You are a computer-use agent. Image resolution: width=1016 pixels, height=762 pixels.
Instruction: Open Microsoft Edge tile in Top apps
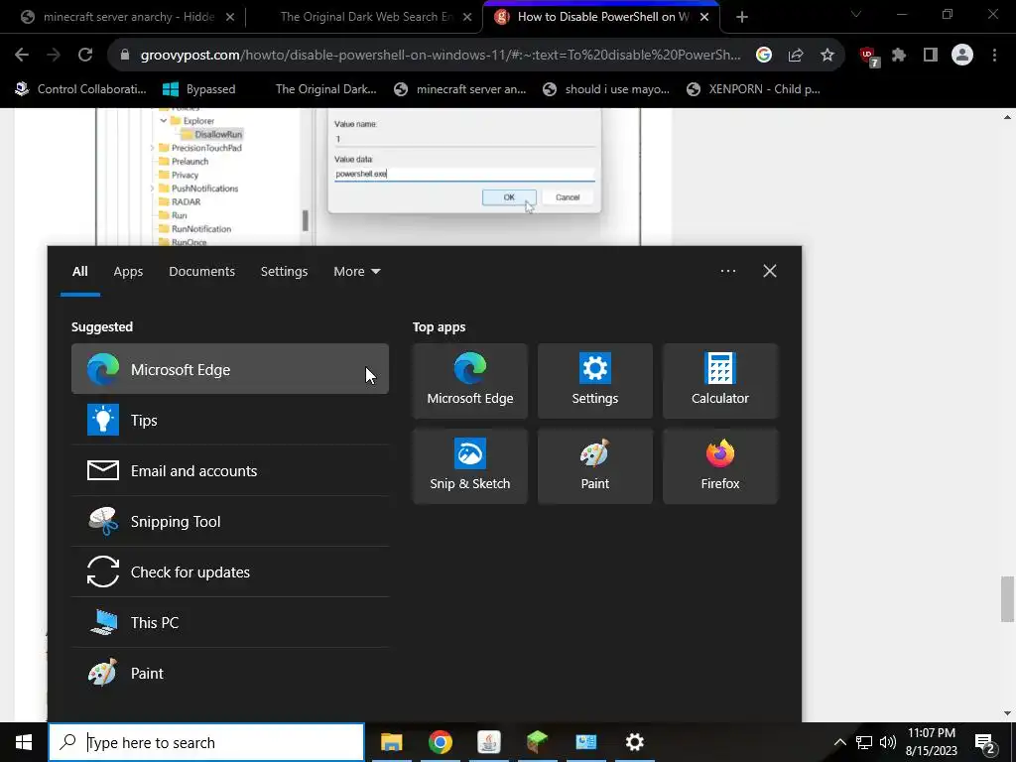pos(469,381)
